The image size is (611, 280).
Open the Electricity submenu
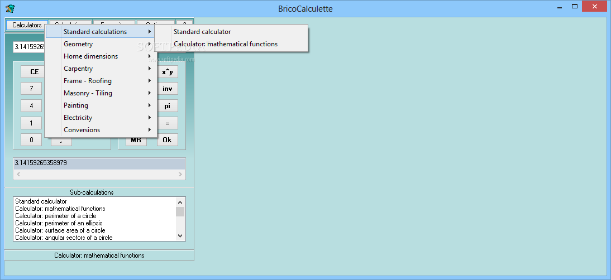[x=101, y=118]
